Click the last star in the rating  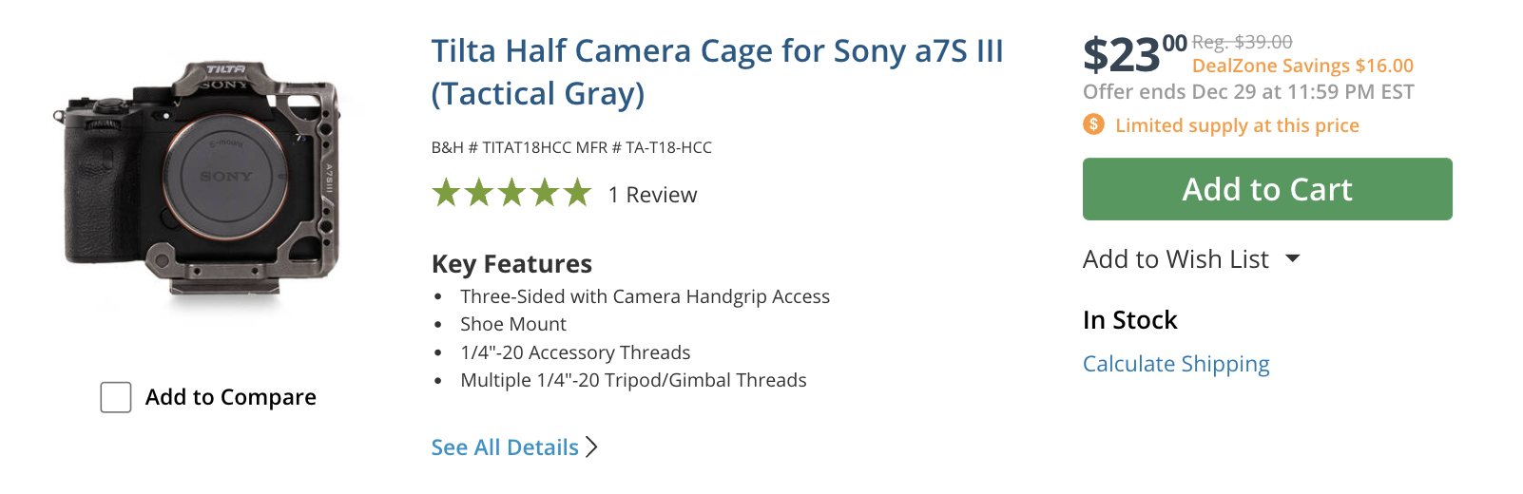pos(577,194)
